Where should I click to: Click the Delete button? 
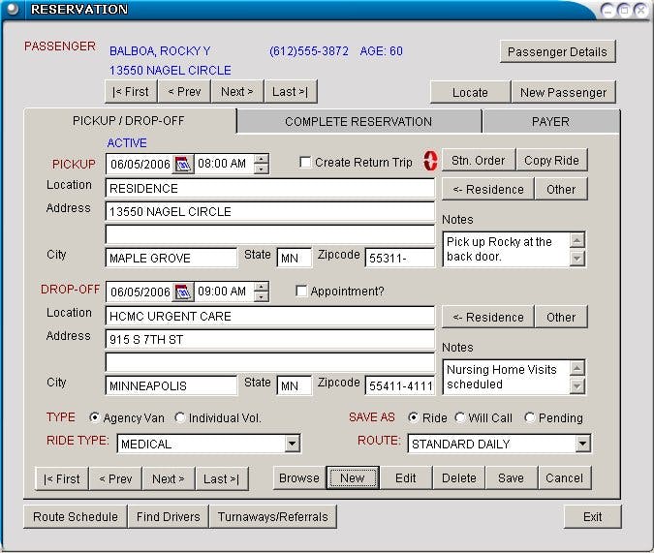click(459, 477)
